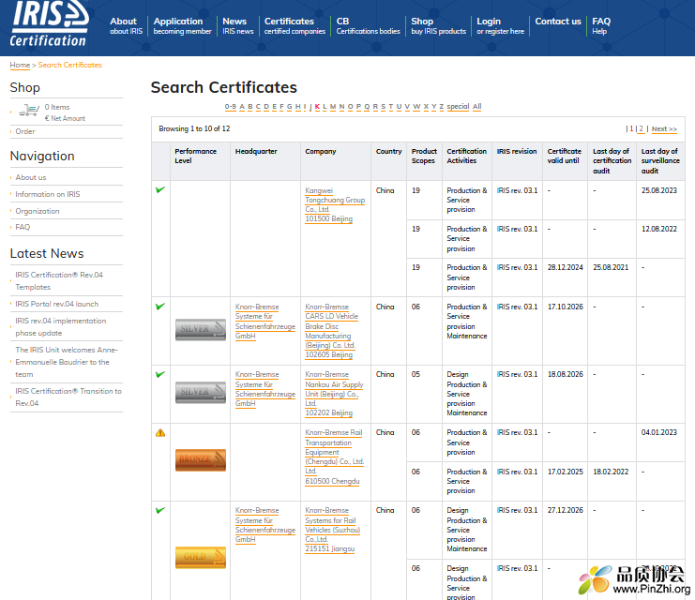Image resolution: width=695 pixels, height=600 pixels.
Task: Click the warning triangle for Knorr-Bremse Rail Chengdu
Action: tap(160, 433)
